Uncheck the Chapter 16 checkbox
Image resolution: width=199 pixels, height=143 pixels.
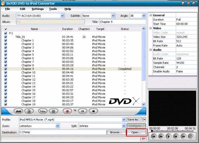coord(6,94)
